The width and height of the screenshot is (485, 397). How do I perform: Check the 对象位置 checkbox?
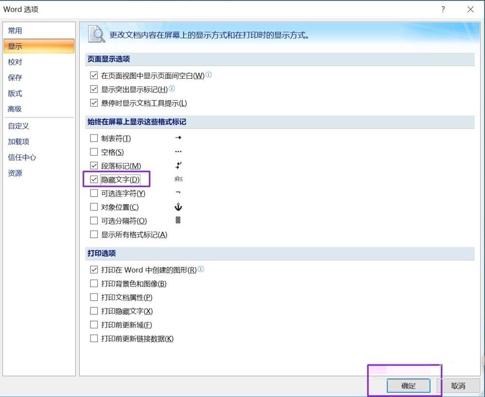tap(94, 207)
